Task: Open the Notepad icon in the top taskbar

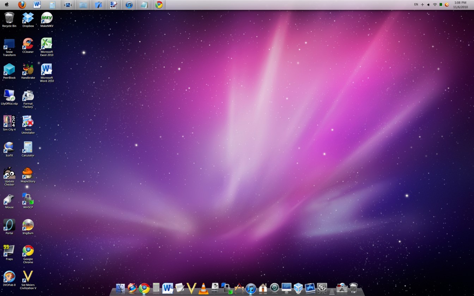Action: [144, 5]
